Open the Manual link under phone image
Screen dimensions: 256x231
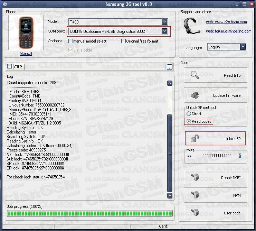coord(26,54)
